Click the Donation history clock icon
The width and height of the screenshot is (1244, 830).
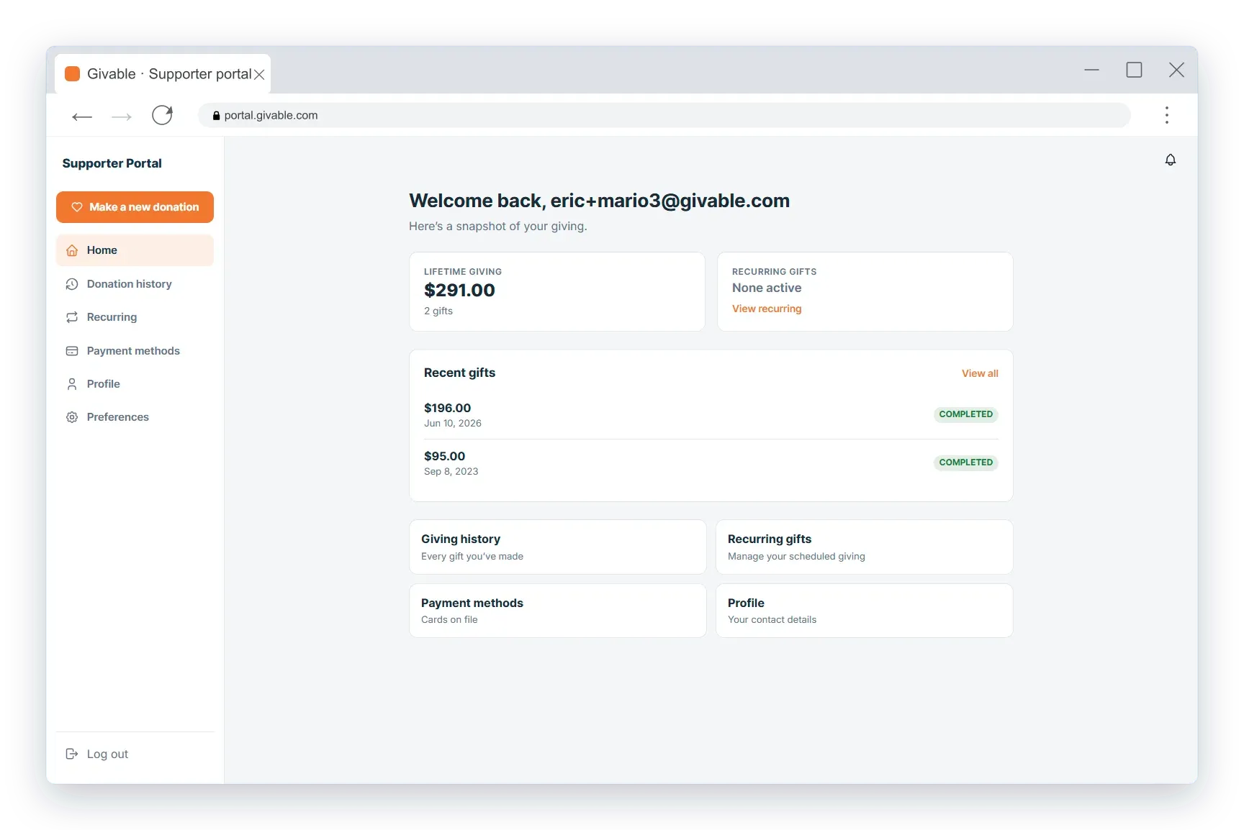[72, 284]
